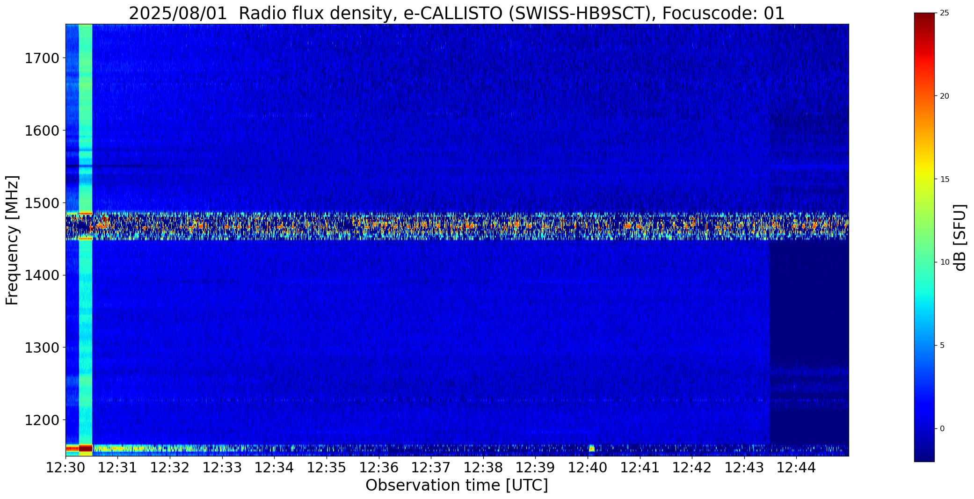
Task: Click the 12:41 time tick label
Action: pyautogui.click(x=640, y=467)
